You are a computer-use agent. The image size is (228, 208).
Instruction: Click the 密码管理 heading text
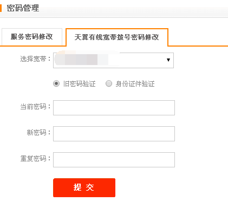[23, 8]
